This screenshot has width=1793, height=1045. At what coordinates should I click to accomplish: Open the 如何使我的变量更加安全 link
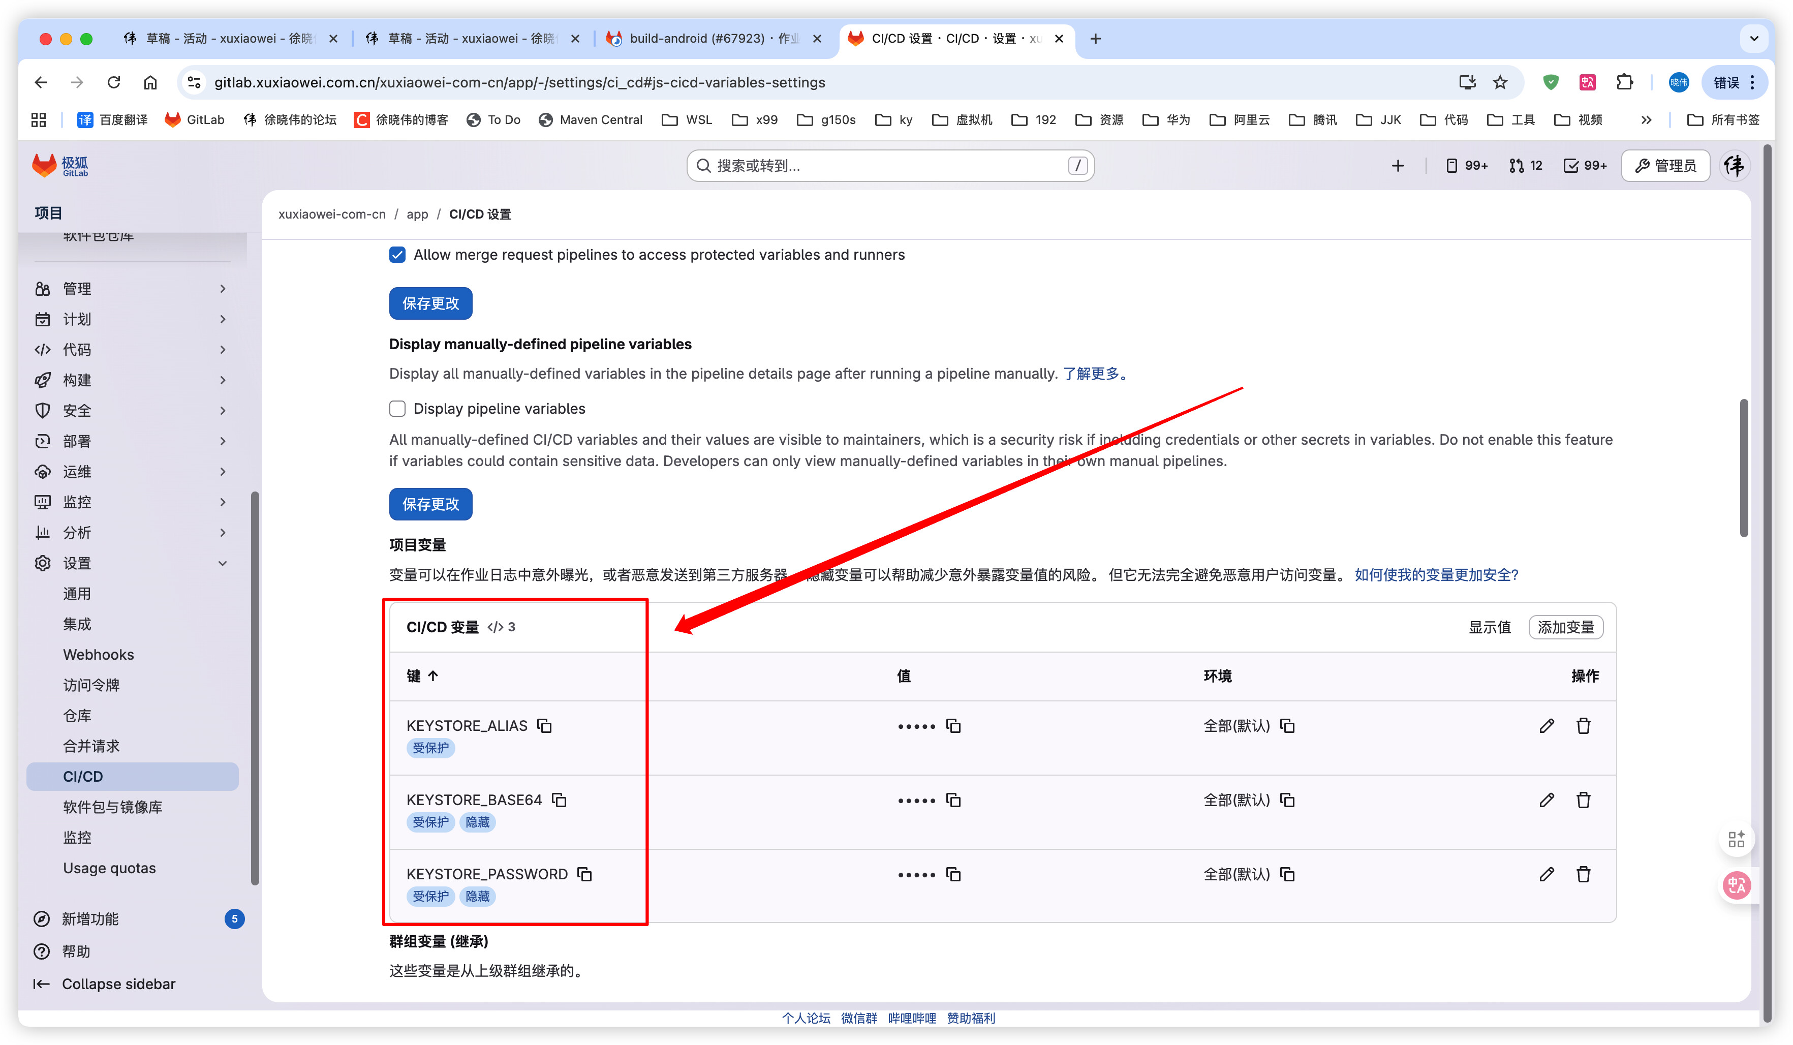1436,575
